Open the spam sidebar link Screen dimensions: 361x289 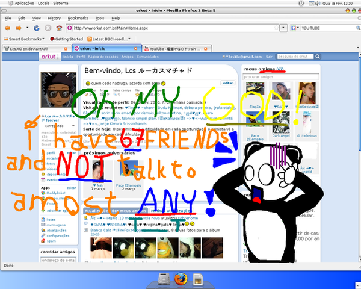(x=51, y=241)
